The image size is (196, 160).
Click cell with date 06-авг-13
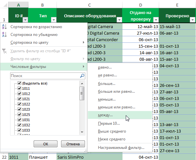click(x=177, y=33)
